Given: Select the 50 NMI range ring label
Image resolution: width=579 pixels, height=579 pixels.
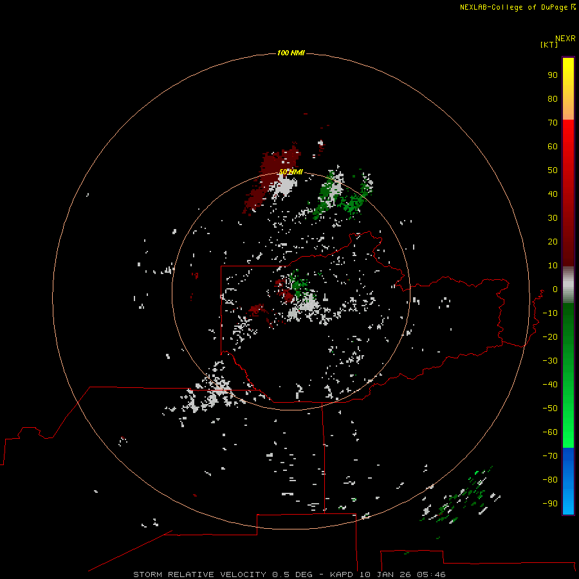Looking at the screenshot, I should 291,172.
